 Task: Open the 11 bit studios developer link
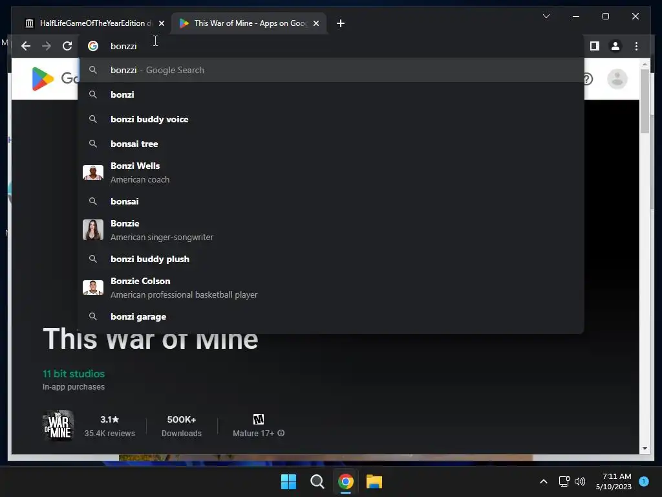tap(74, 373)
